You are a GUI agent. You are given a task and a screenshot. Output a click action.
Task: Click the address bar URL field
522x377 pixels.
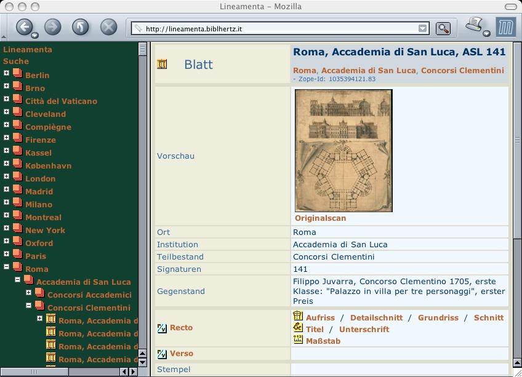tap(277, 28)
